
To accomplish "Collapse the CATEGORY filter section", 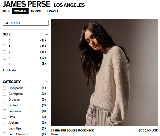I will click(47, 82).
